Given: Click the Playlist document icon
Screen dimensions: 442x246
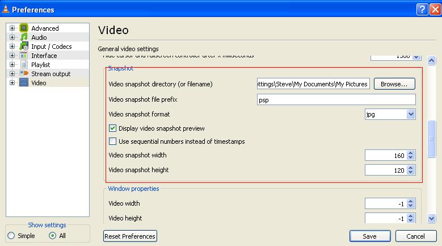Looking at the screenshot, I should (x=24, y=65).
